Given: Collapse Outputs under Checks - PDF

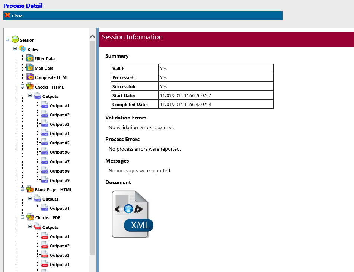Looking at the screenshot, I should [30, 226].
